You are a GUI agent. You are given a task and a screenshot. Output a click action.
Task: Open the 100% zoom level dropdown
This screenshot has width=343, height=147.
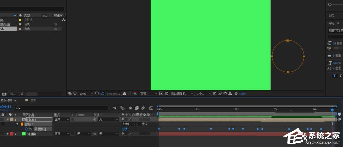pyautogui.click(x=86, y=93)
